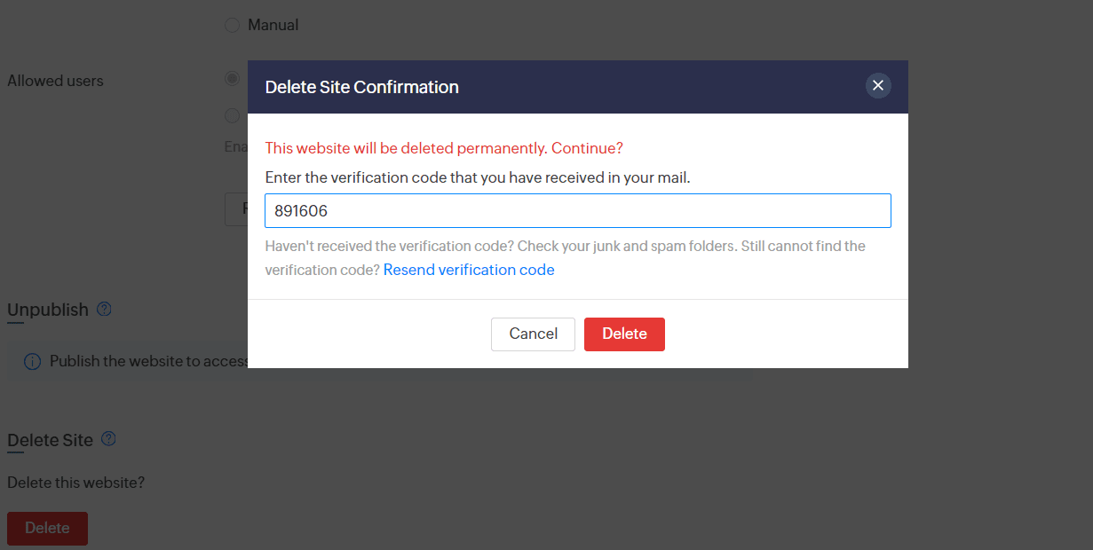The image size is (1093, 550).
Task: Click the Allowed users label
Action: coord(55,81)
